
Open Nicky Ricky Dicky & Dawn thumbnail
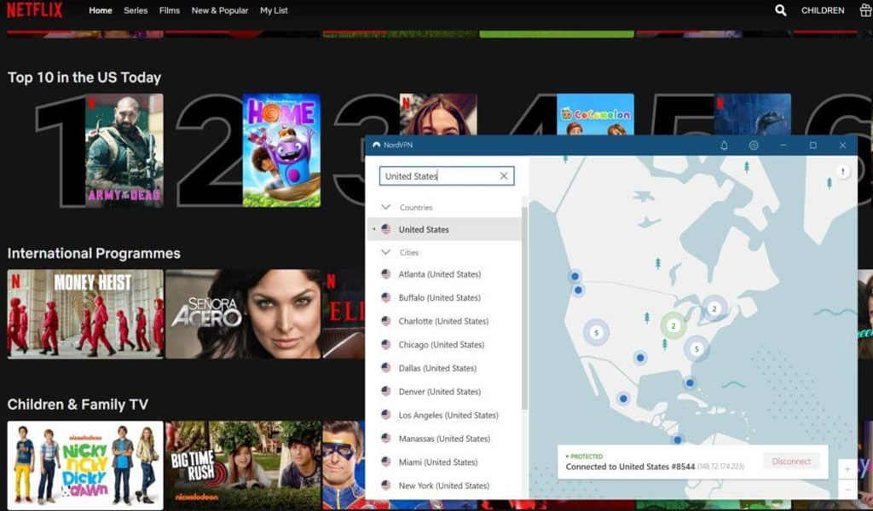[85, 465]
